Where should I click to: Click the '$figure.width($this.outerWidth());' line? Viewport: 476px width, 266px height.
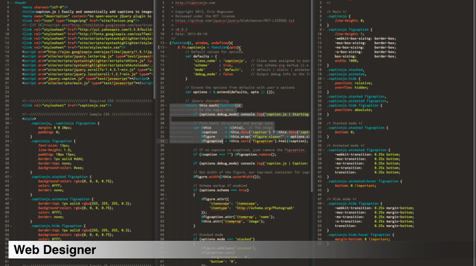pos(227,176)
